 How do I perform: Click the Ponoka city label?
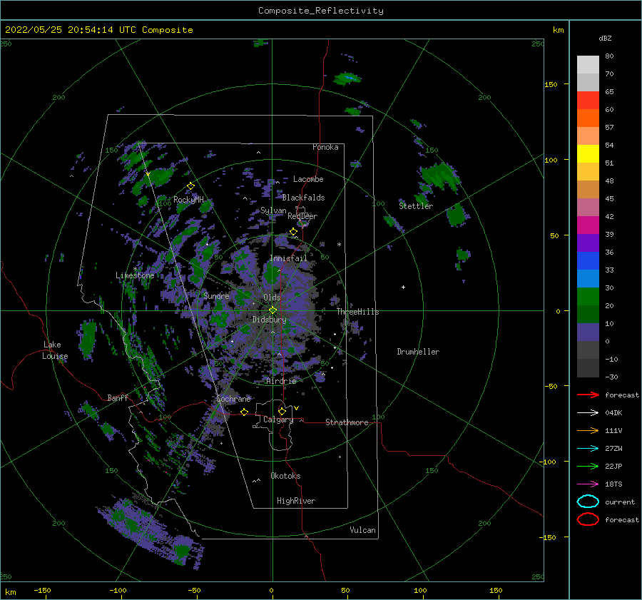click(x=325, y=147)
